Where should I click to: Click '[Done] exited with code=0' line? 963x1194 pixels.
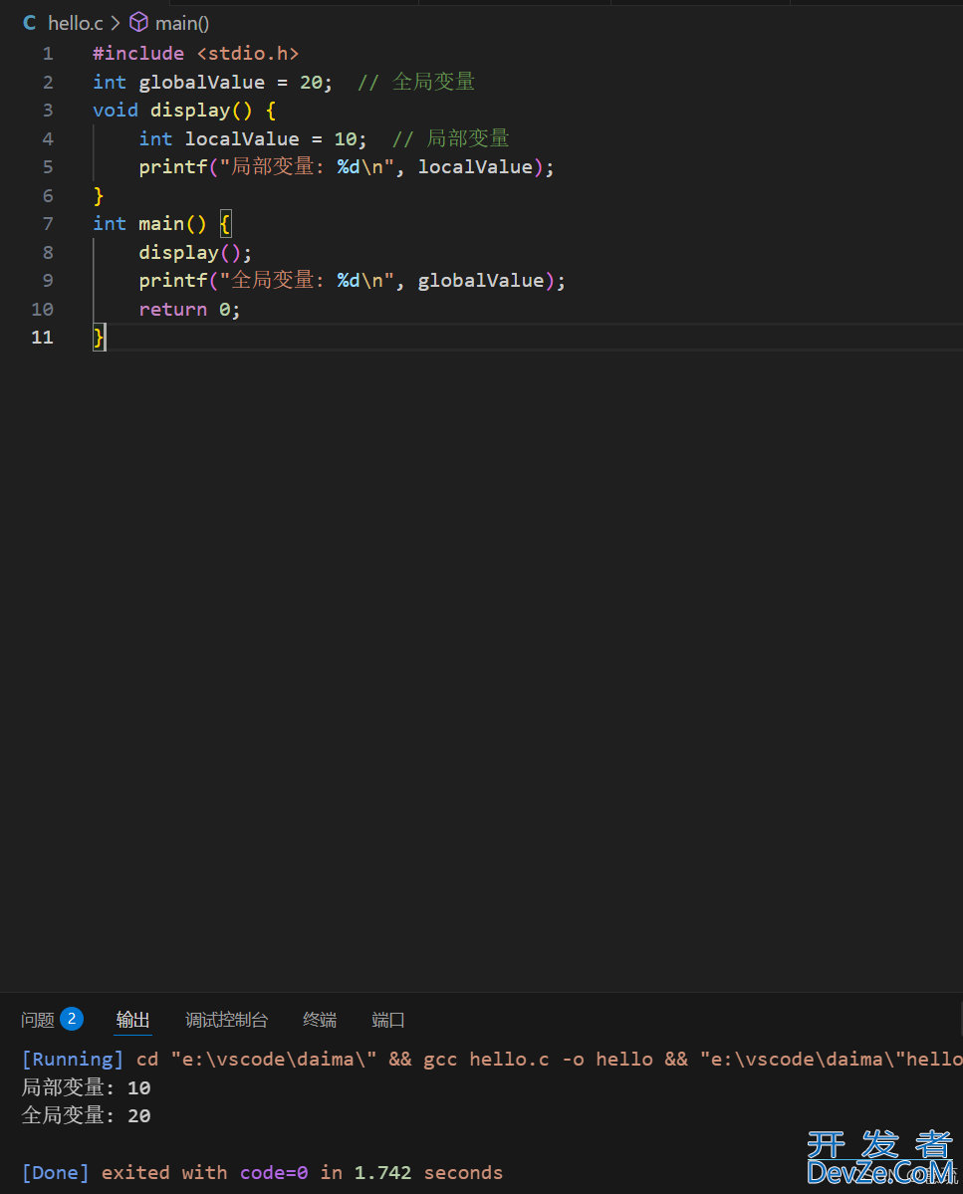[x=262, y=1173]
